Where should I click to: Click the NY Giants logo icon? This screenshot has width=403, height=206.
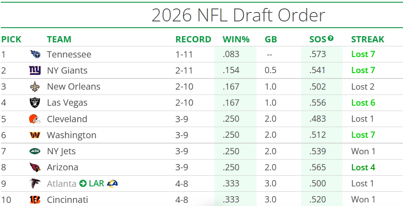(35, 70)
